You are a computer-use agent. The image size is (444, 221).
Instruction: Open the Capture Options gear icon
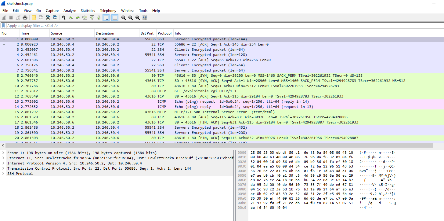(x=25, y=18)
